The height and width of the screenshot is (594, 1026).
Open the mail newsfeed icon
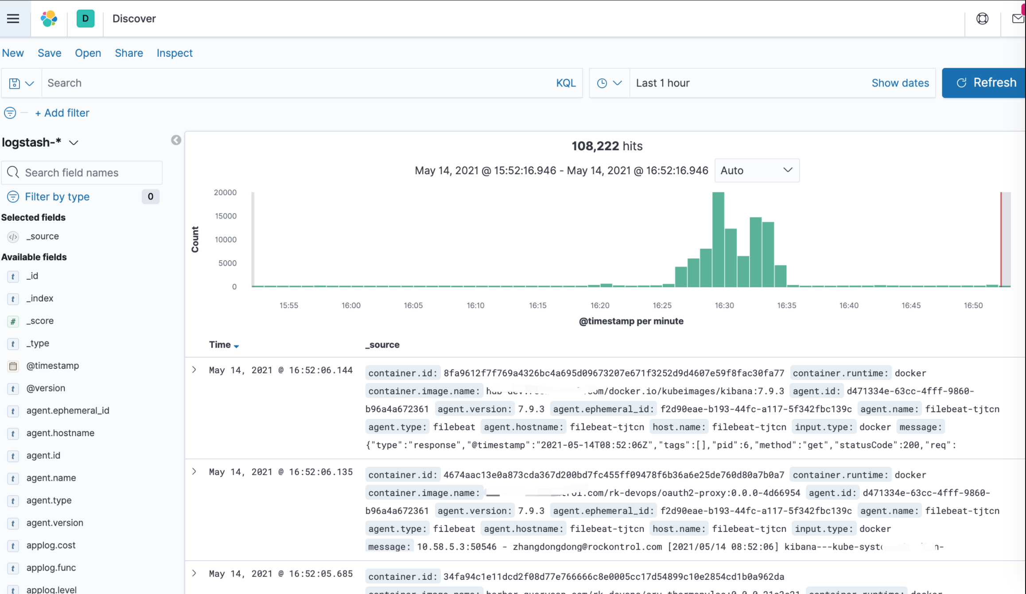pyautogui.click(x=1018, y=19)
